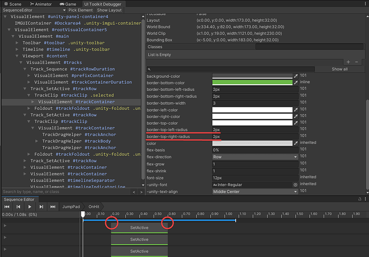Jump to the sequence start
This screenshot has height=257, width=369.
pyautogui.click(x=7, y=206)
